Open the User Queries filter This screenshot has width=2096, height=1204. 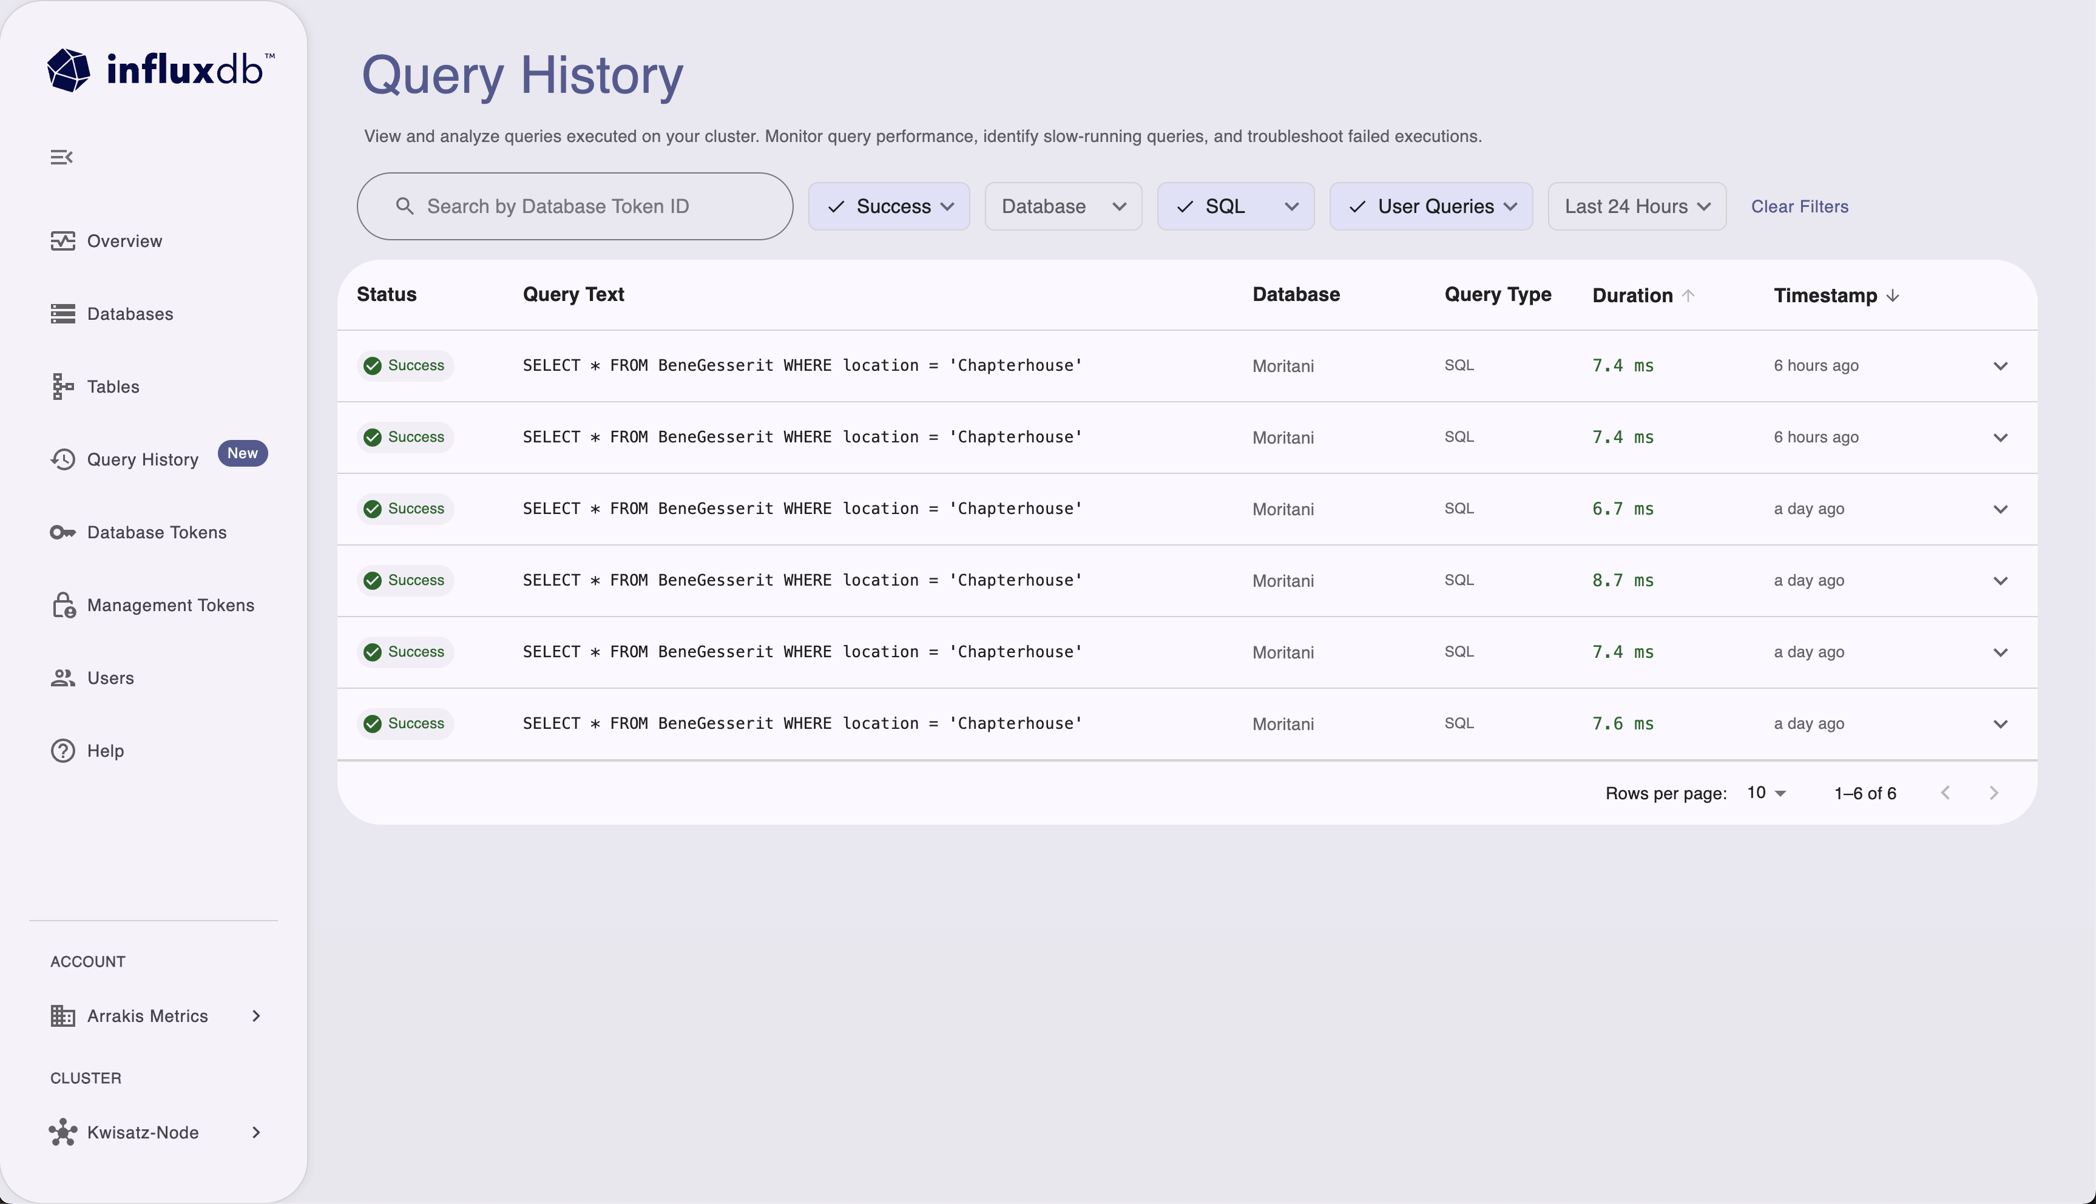pyautogui.click(x=1432, y=206)
